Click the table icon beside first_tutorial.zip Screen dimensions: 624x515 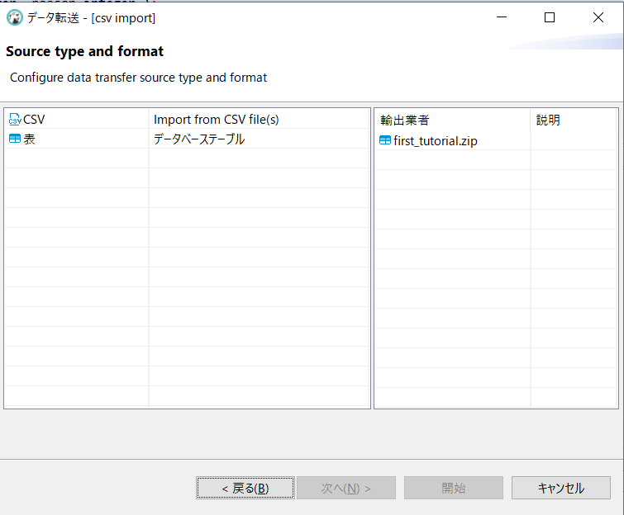click(385, 140)
